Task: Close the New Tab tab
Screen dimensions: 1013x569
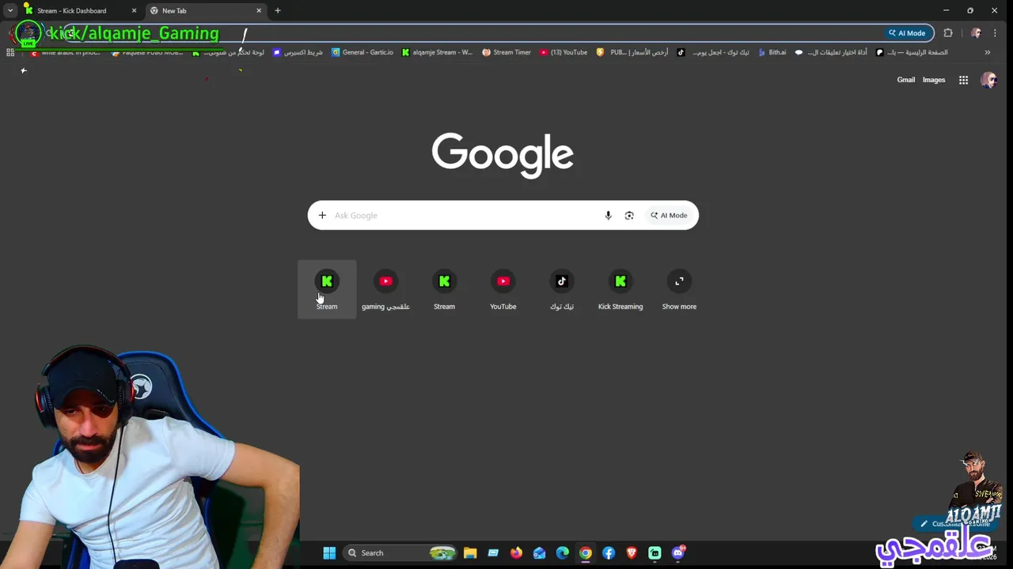Action: [x=259, y=11]
